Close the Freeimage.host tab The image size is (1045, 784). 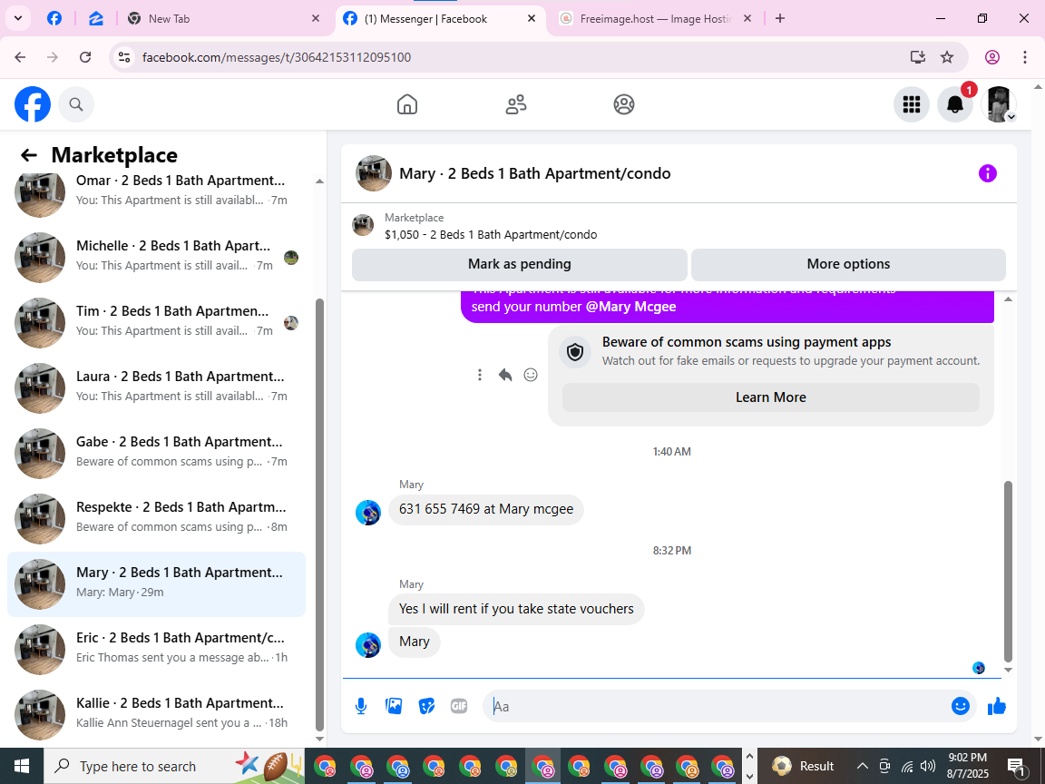click(747, 19)
